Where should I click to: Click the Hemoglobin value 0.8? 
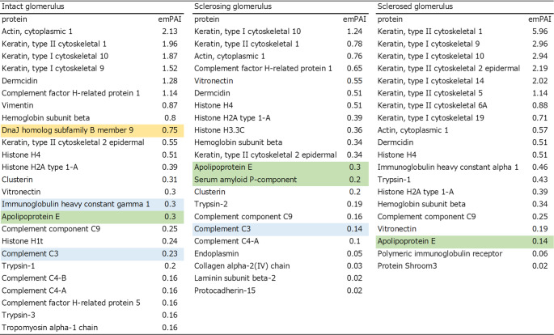pyautogui.click(x=170, y=117)
